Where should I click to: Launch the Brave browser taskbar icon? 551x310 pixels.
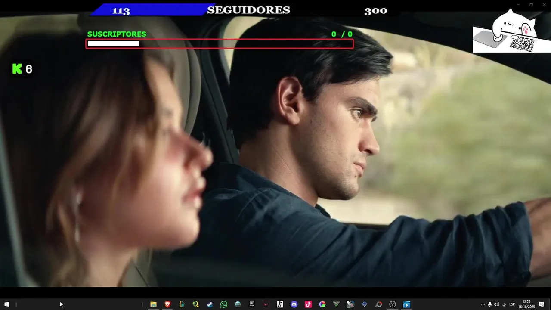(x=167, y=304)
